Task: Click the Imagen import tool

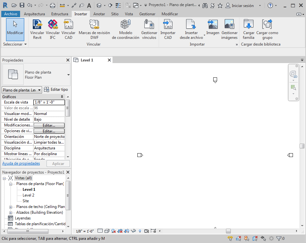Action: click(x=213, y=27)
